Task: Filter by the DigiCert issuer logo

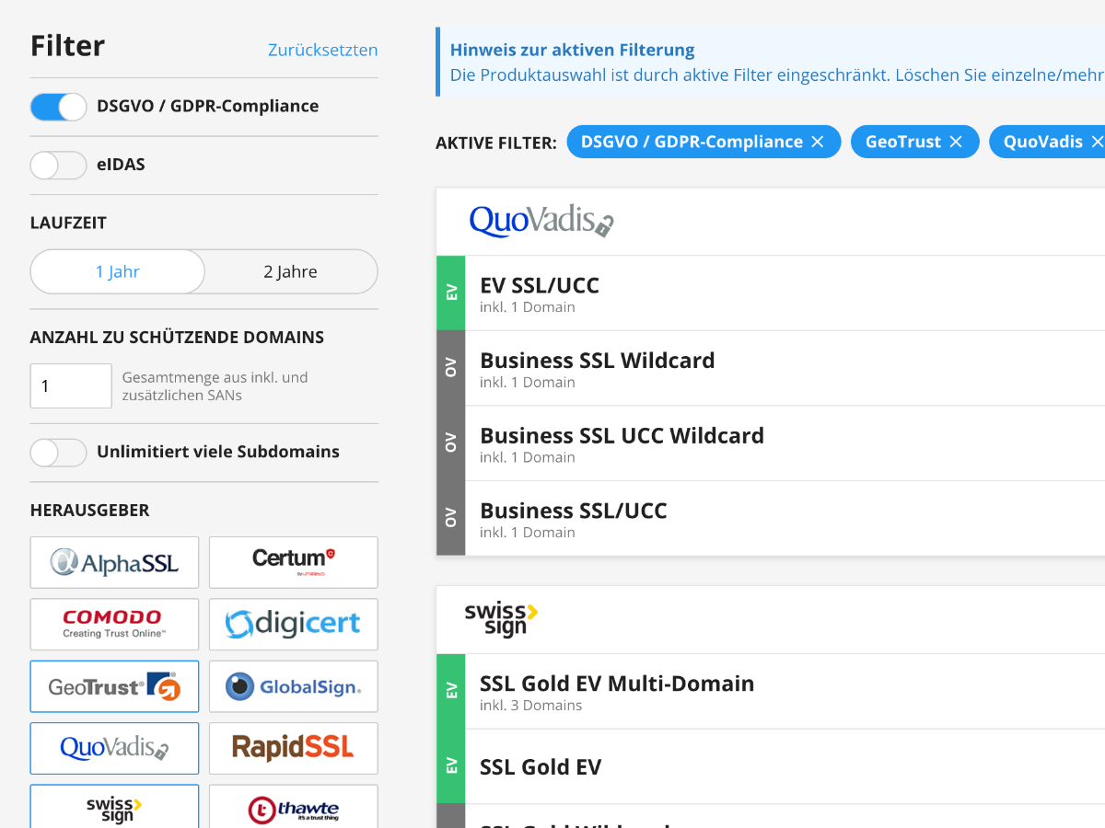Action: coord(293,624)
